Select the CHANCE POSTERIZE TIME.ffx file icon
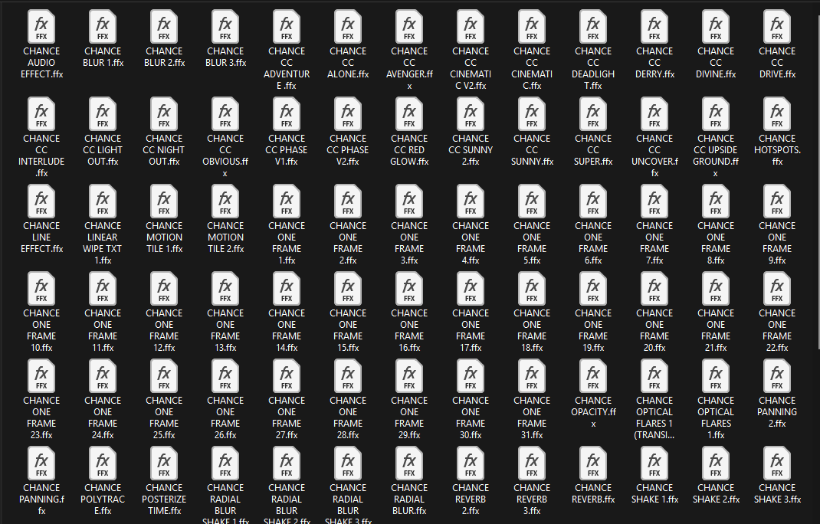The height and width of the screenshot is (524, 820). tap(164, 463)
